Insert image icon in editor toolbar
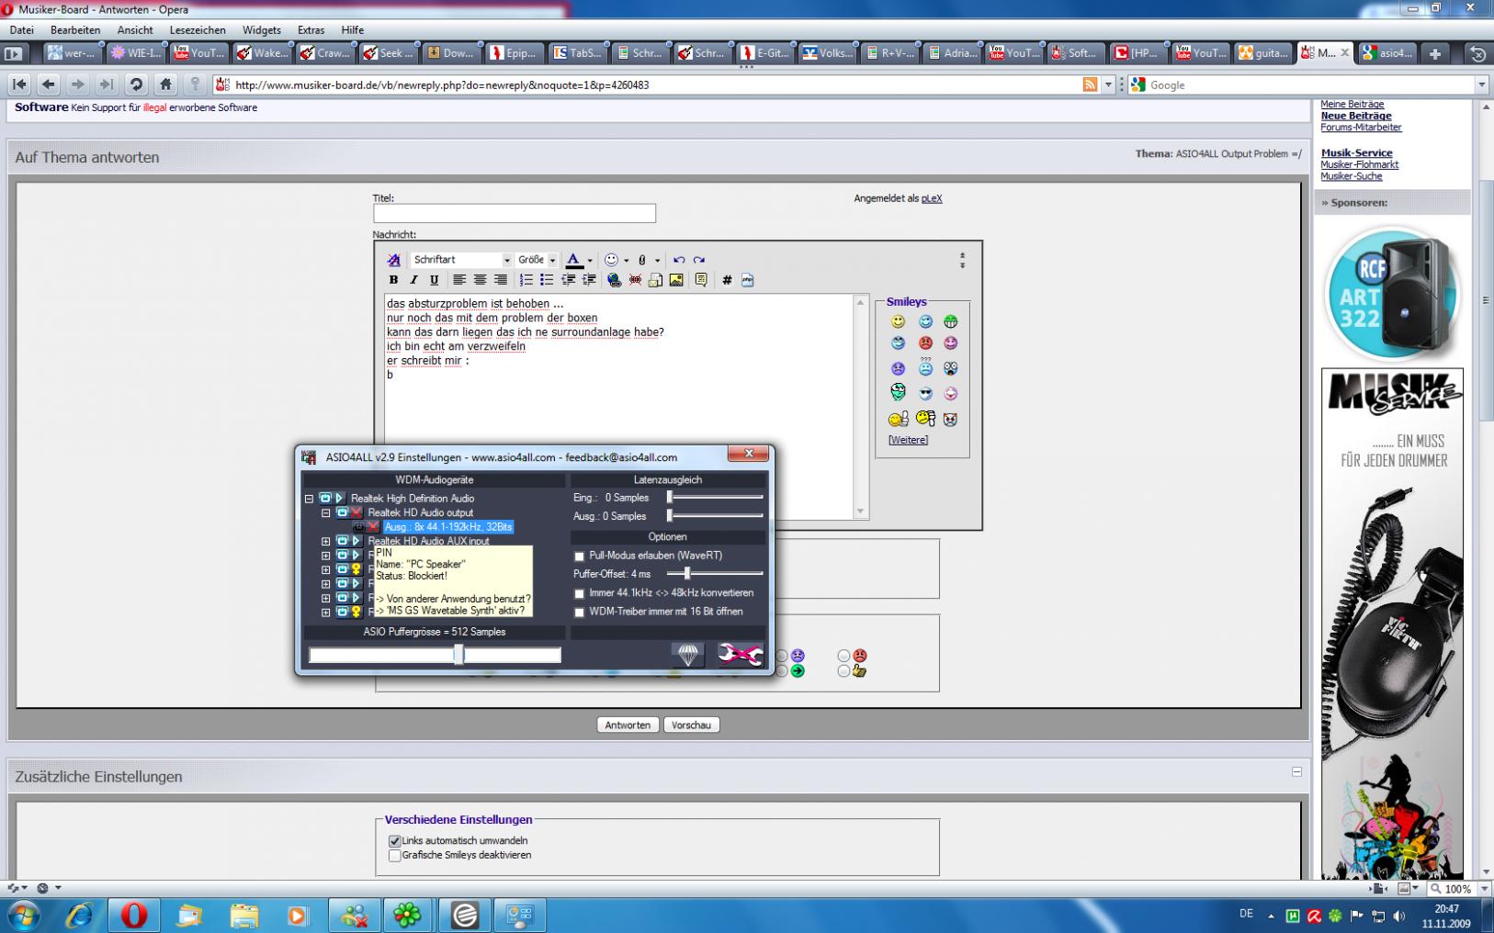Image resolution: width=1494 pixels, height=933 pixels. pos(676,280)
